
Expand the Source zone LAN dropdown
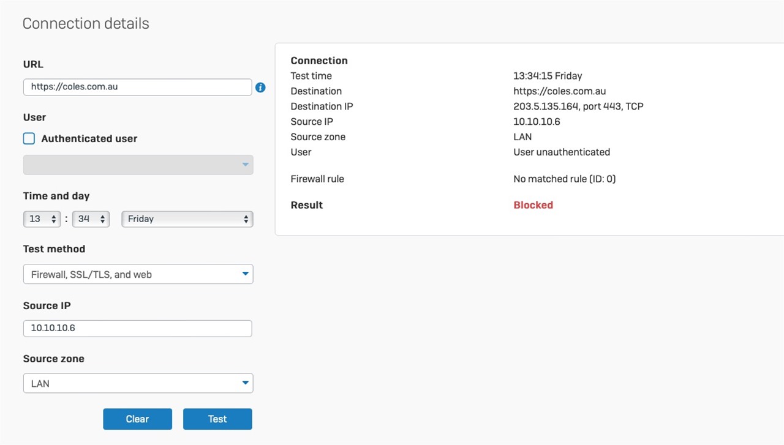pos(138,383)
